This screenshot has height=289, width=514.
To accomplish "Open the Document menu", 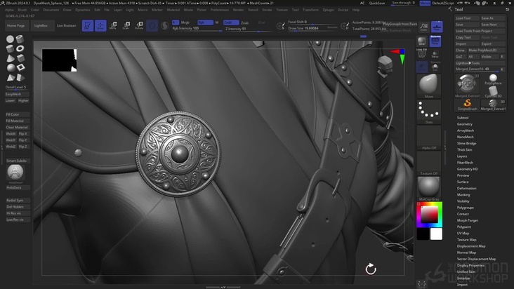I will 51,10.
